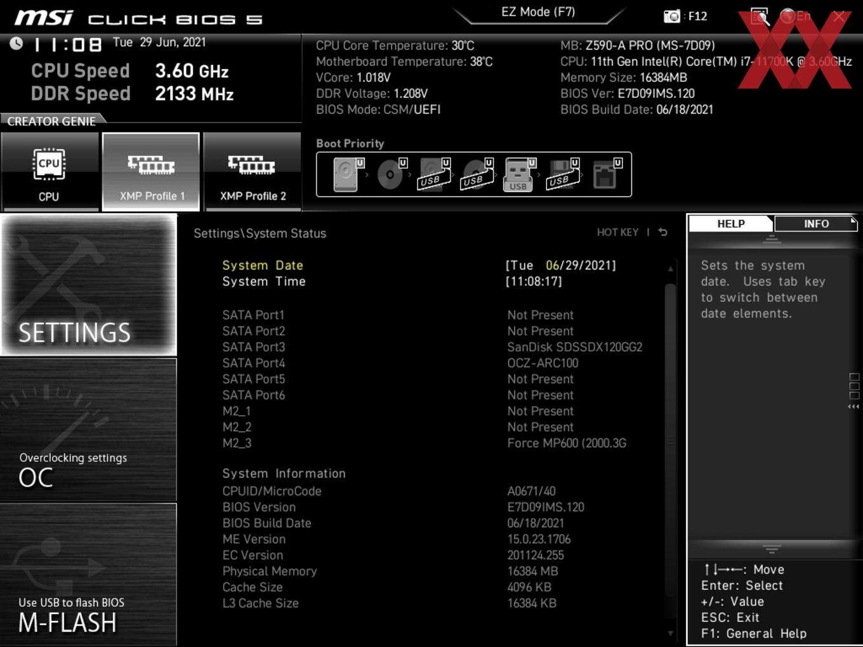The height and width of the screenshot is (647, 863).
Task: Click the Cache Size value 4096 KB
Action: tap(529, 587)
